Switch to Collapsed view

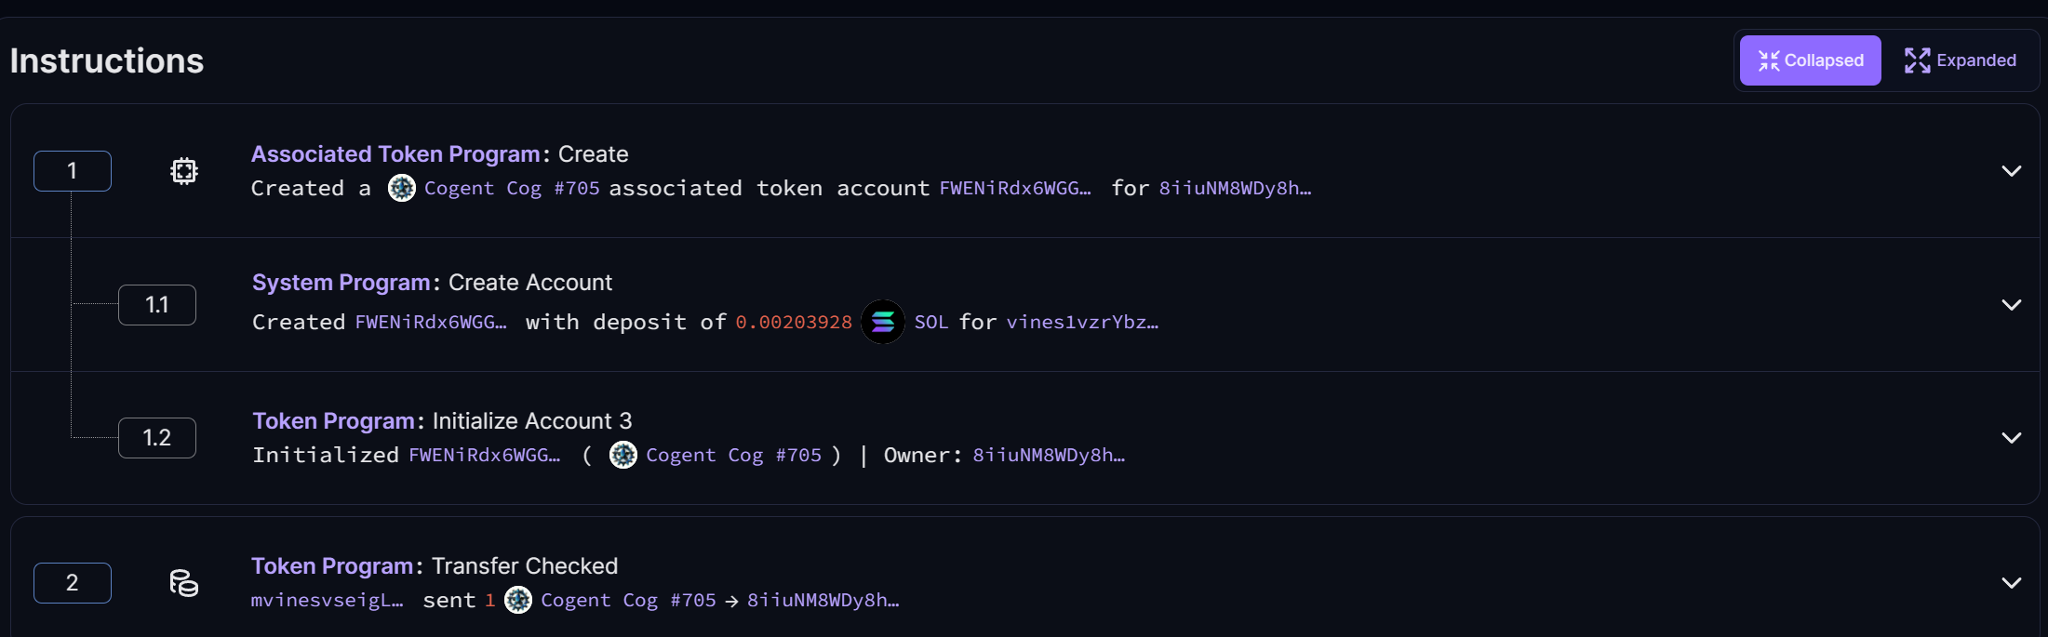(x=1810, y=60)
